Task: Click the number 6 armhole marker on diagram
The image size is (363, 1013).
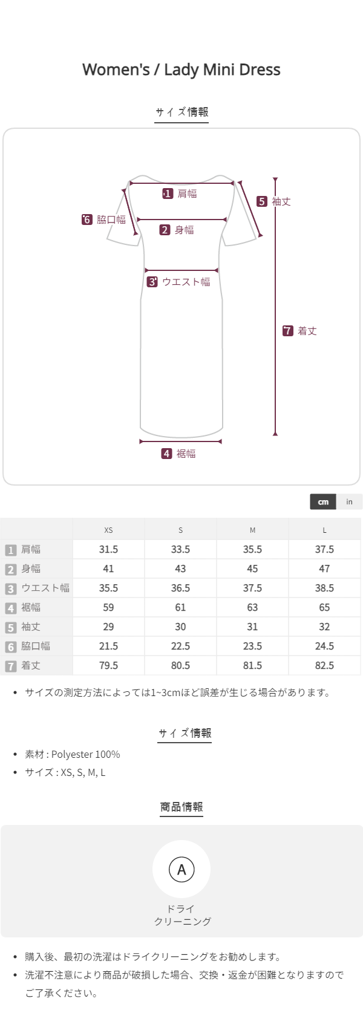Action: point(87,220)
